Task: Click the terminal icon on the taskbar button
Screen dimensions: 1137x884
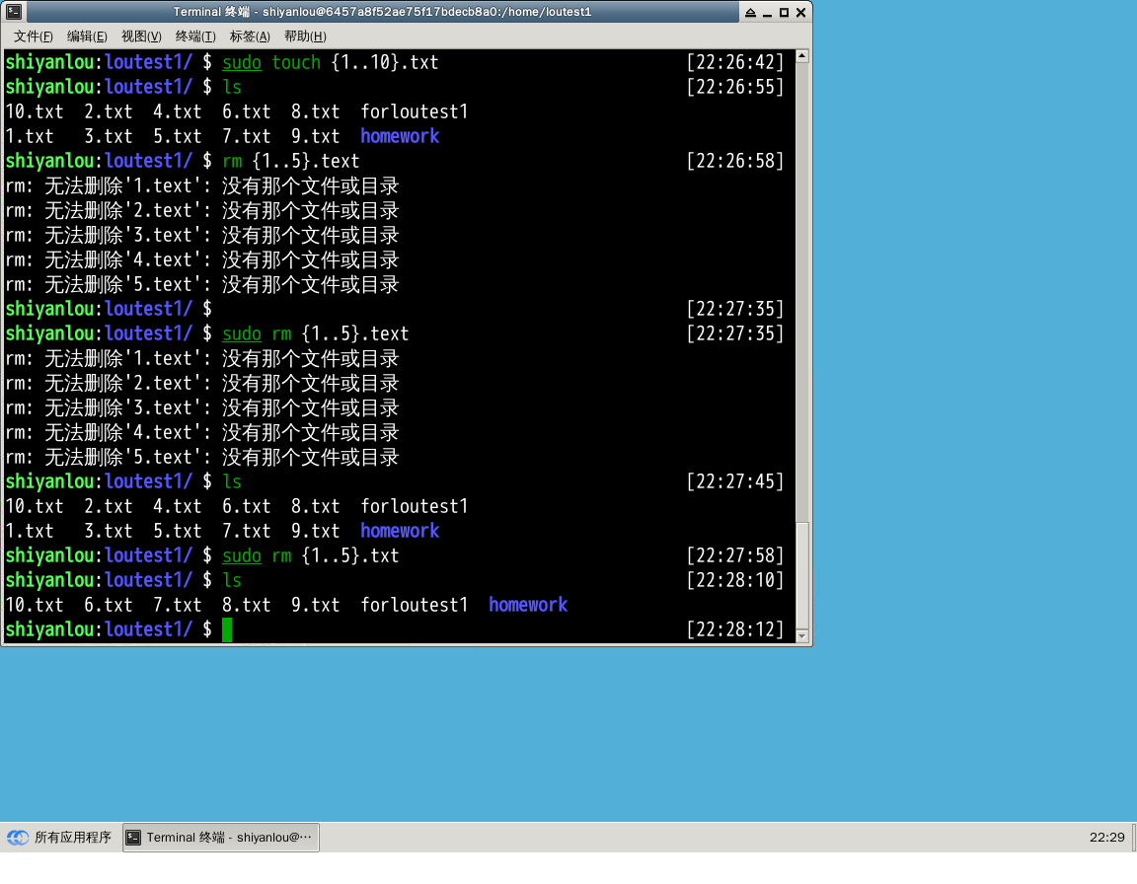Action: coord(134,838)
